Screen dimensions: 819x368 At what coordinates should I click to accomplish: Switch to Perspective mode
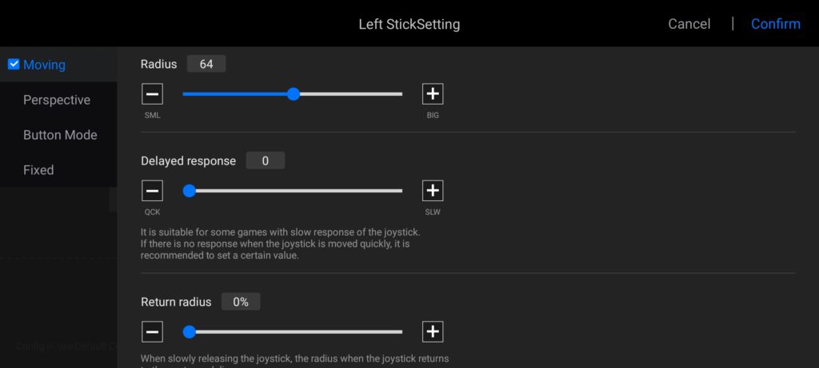[x=57, y=100]
